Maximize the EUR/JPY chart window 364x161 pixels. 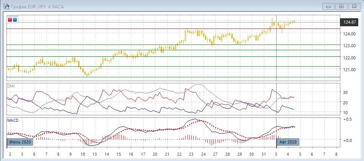tap(341, 6)
